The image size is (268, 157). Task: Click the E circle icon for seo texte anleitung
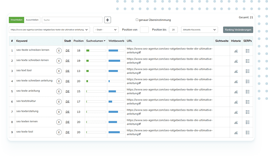(59, 91)
